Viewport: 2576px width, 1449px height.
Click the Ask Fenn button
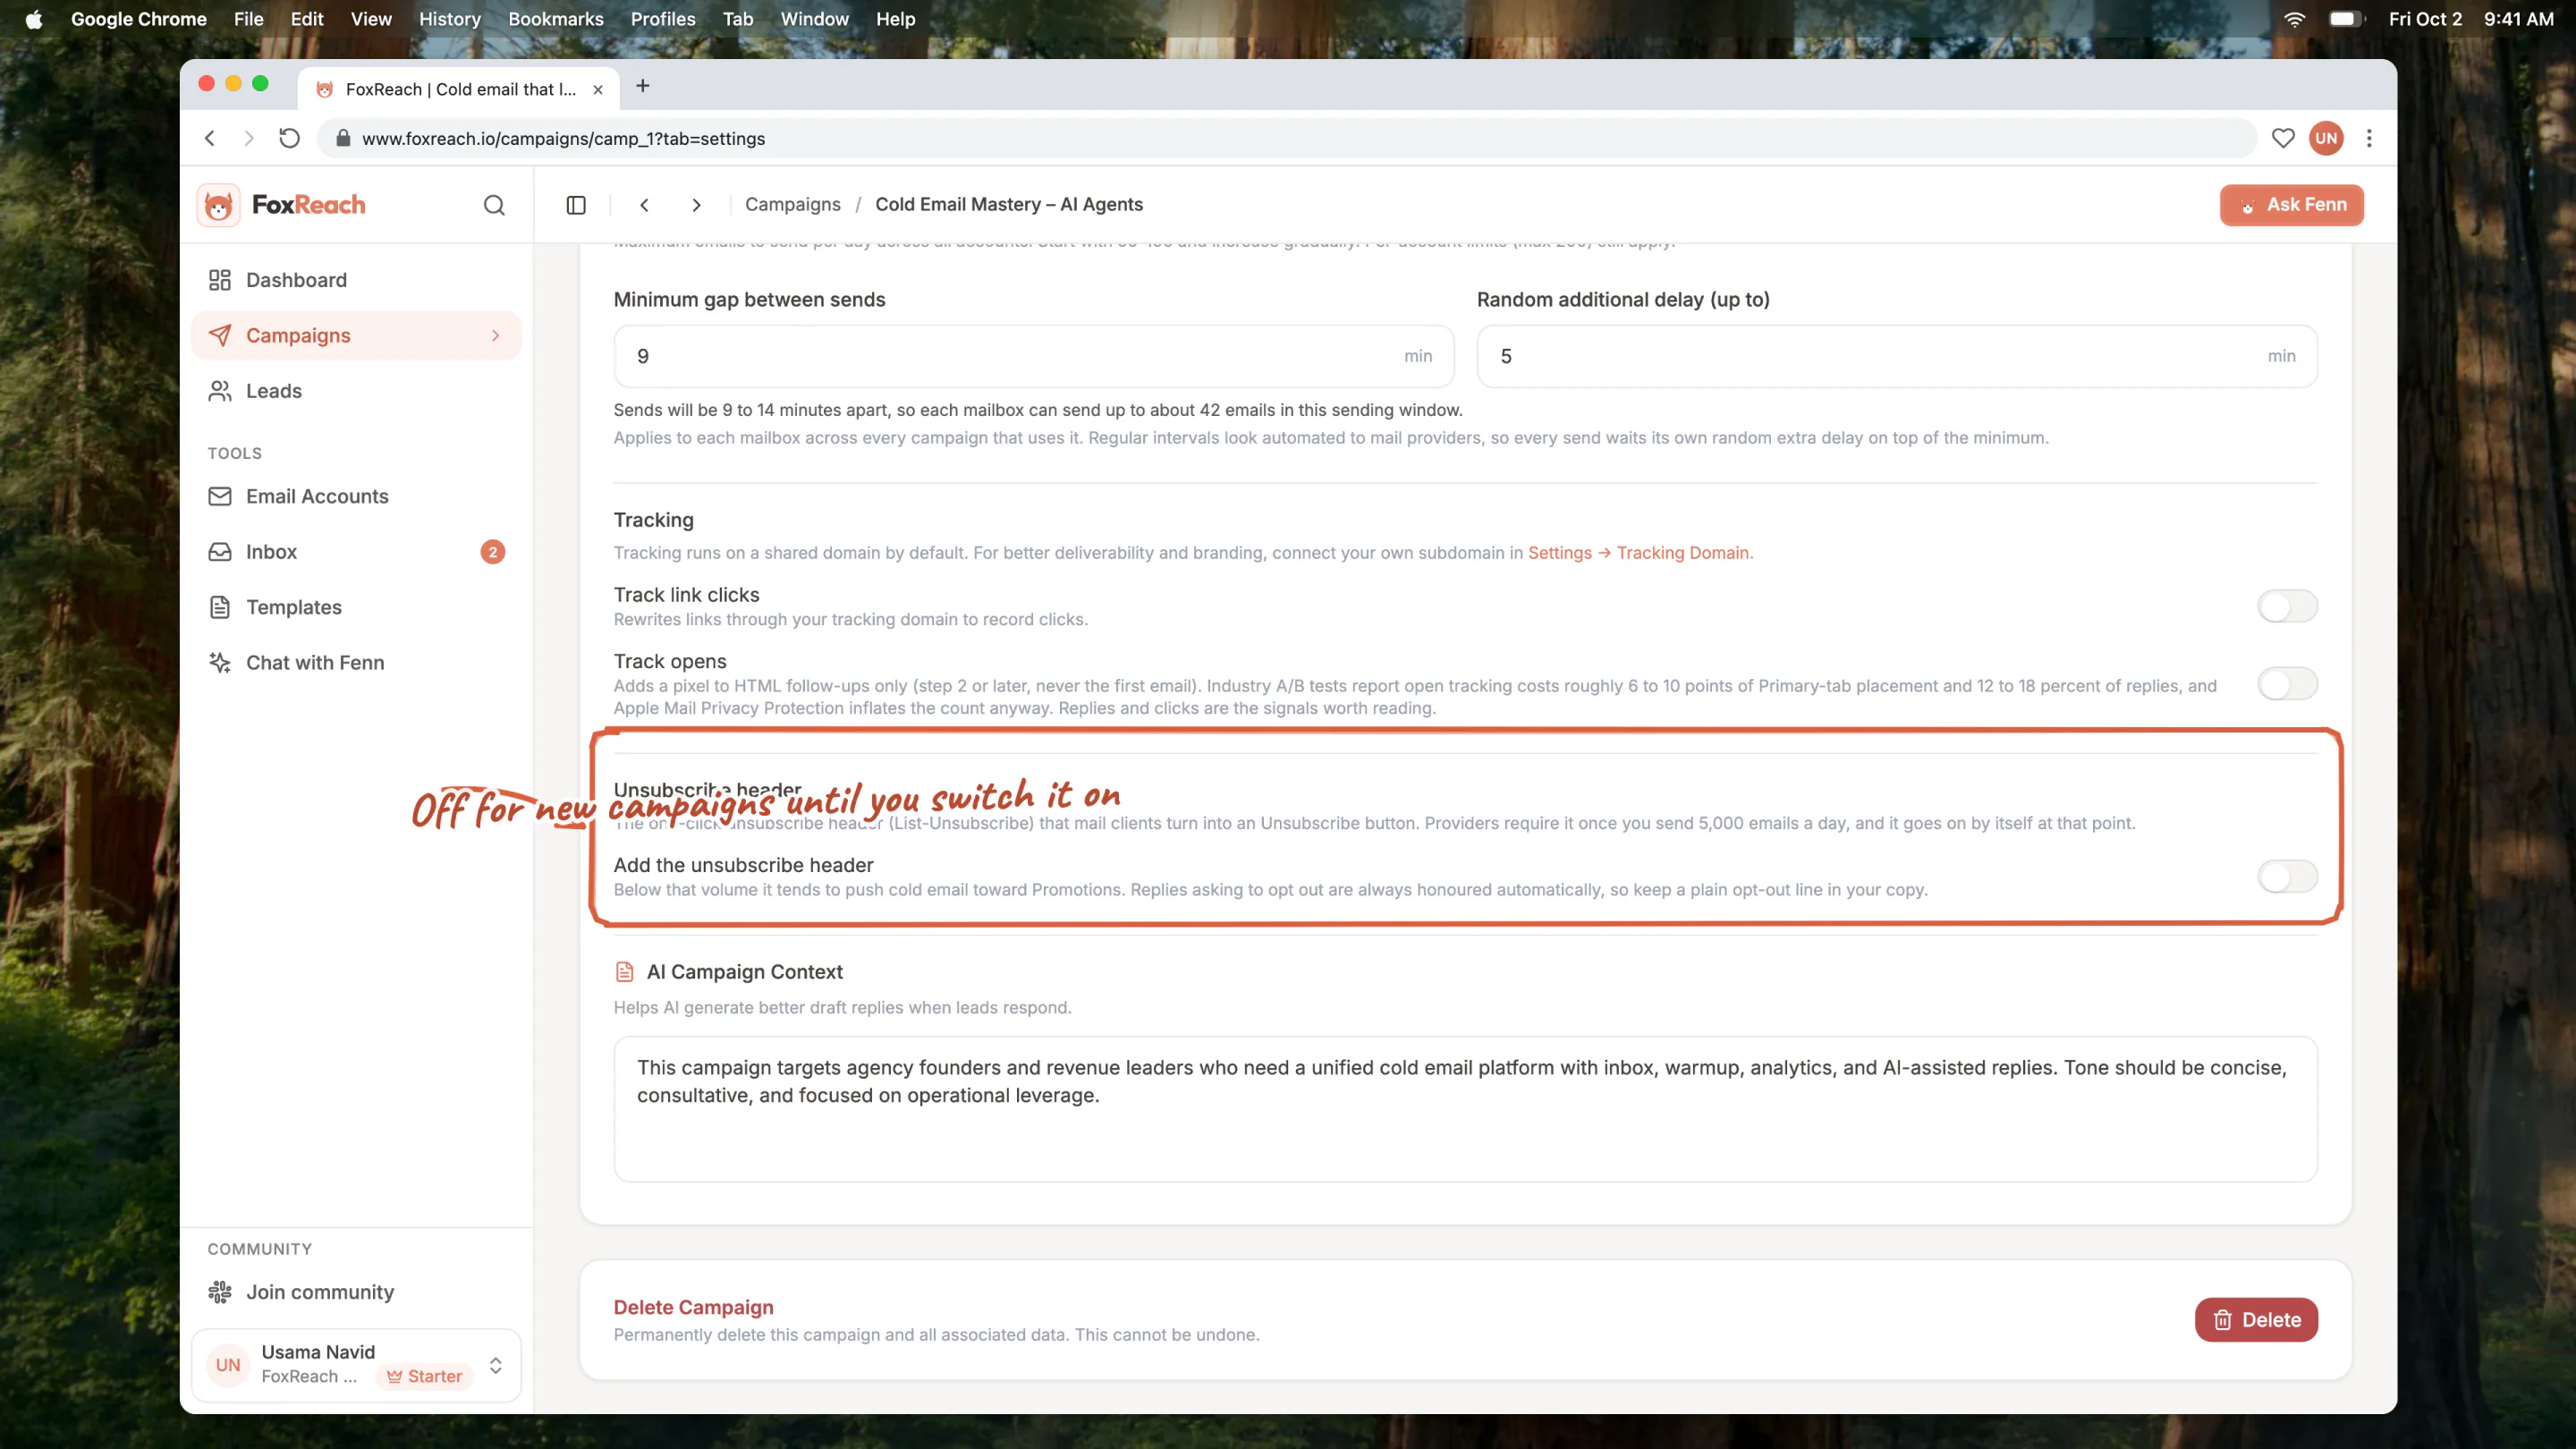coord(2291,205)
